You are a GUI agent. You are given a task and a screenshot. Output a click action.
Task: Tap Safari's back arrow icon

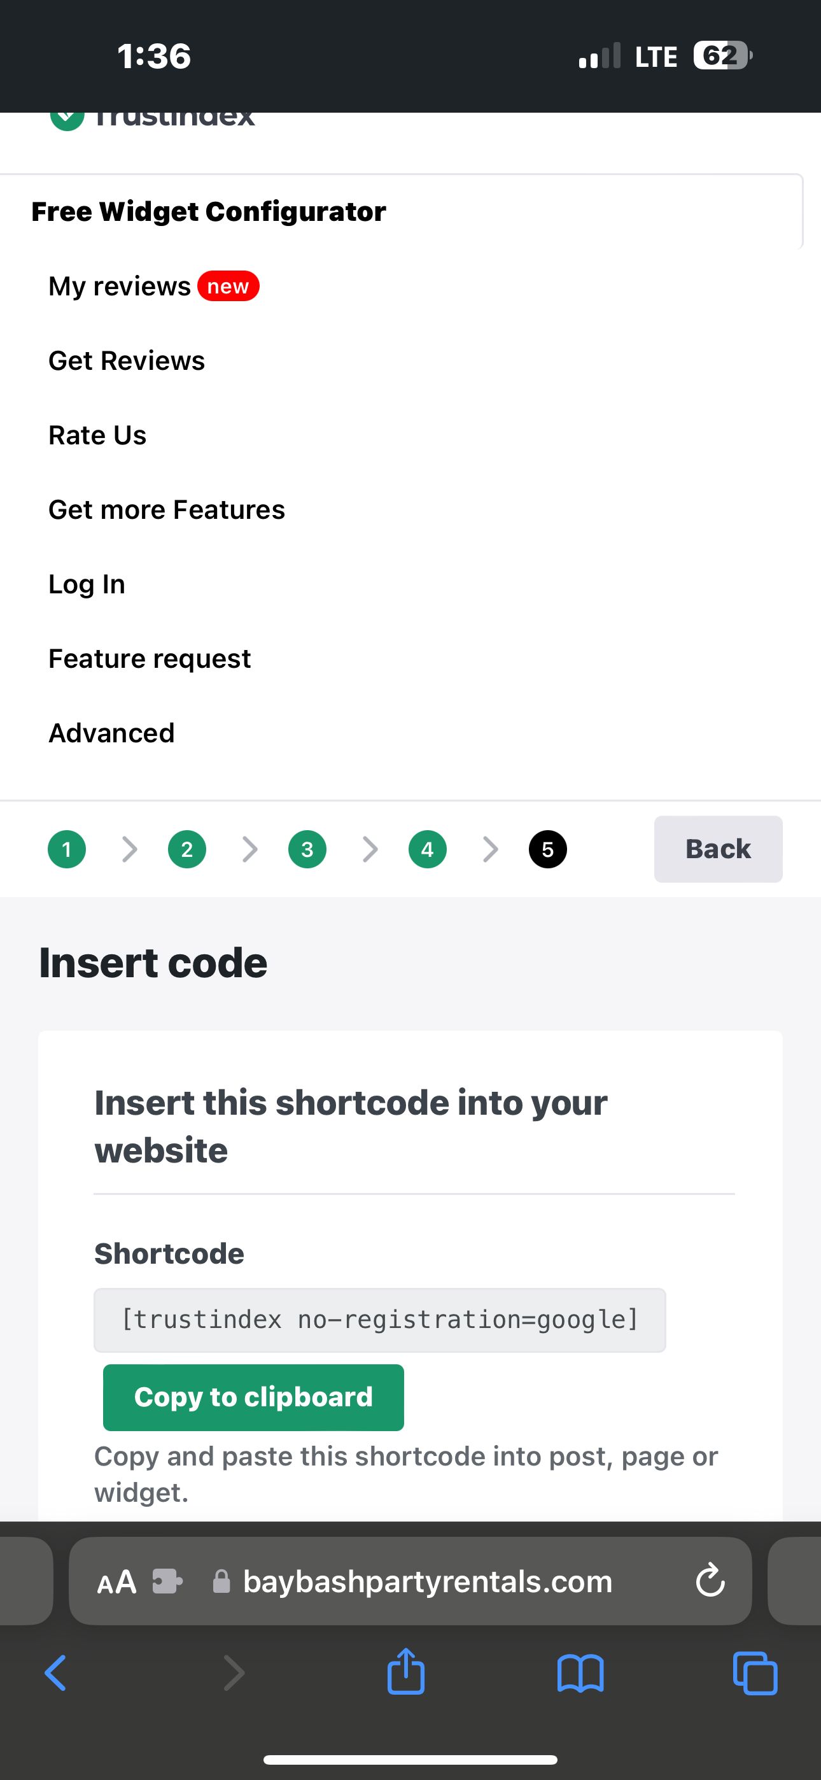coord(55,1673)
